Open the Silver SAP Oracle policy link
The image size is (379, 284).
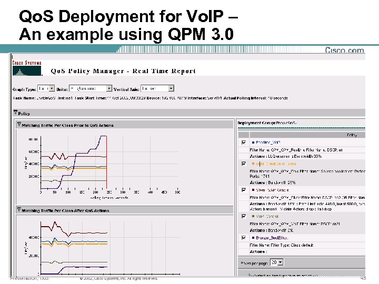(272, 190)
